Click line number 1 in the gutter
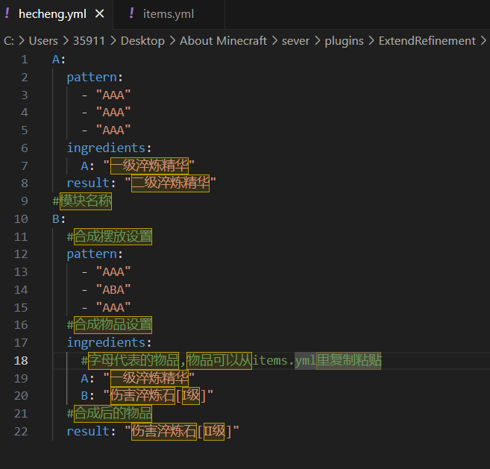 coord(24,60)
